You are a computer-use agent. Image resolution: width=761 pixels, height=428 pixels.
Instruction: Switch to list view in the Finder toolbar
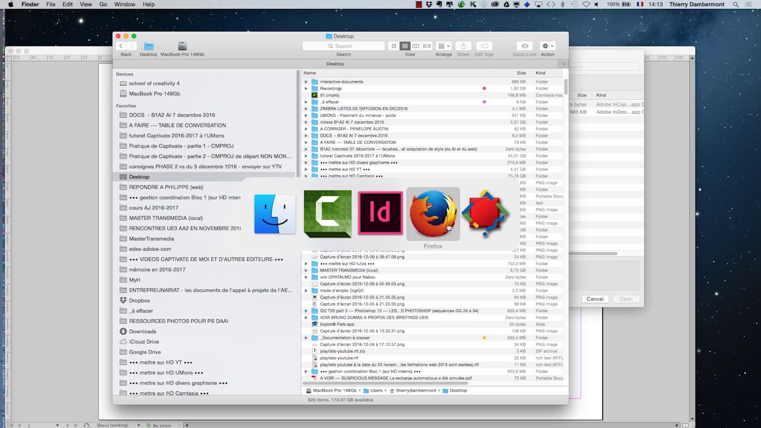[404, 46]
